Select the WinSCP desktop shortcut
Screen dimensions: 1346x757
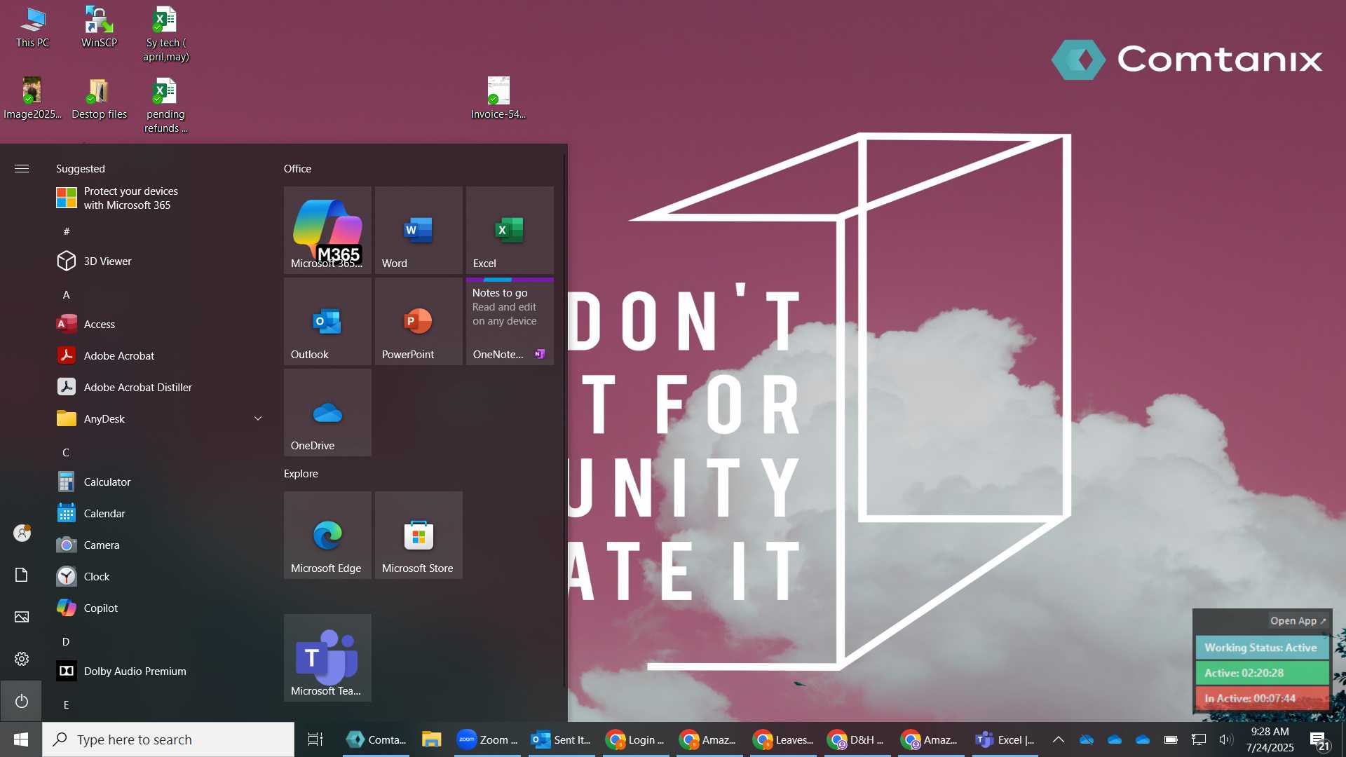pyautogui.click(x=99, y=28)
